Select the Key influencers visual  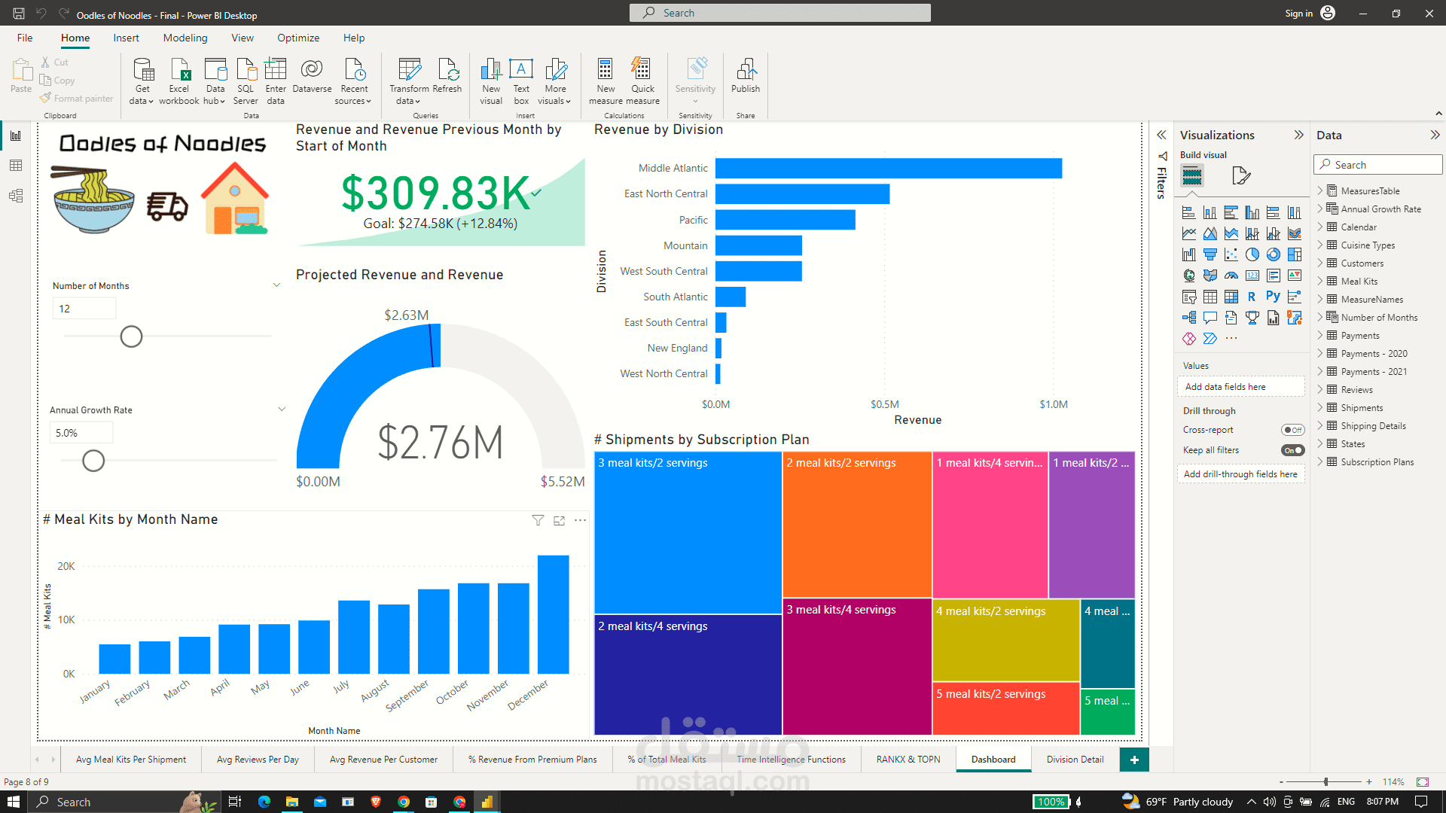click(x=1295, y=297)
